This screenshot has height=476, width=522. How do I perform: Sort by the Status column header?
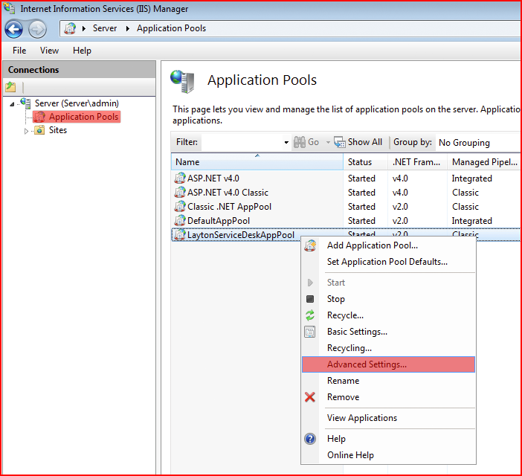coord(366,162)
